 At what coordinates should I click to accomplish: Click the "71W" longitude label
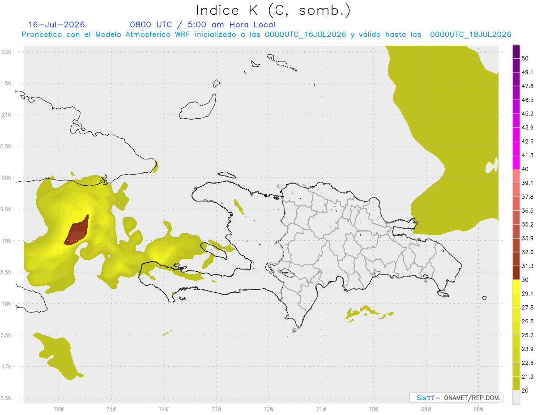pyautogui.click(x=321, y=409)
